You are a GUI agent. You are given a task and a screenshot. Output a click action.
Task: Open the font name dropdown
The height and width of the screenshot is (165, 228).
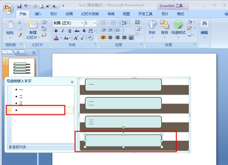[x=82, y=23]
